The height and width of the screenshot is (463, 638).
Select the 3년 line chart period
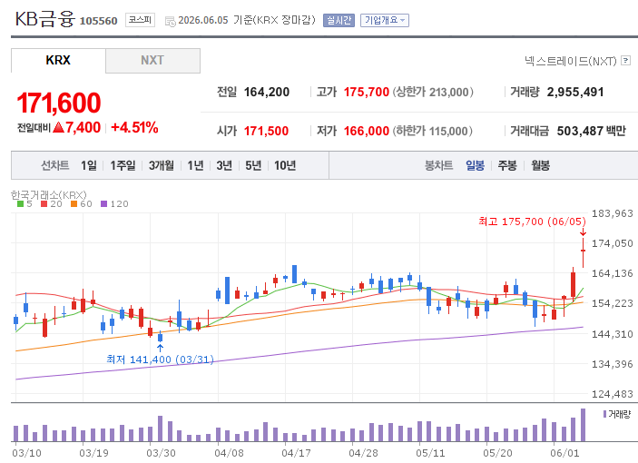[224, 165]
